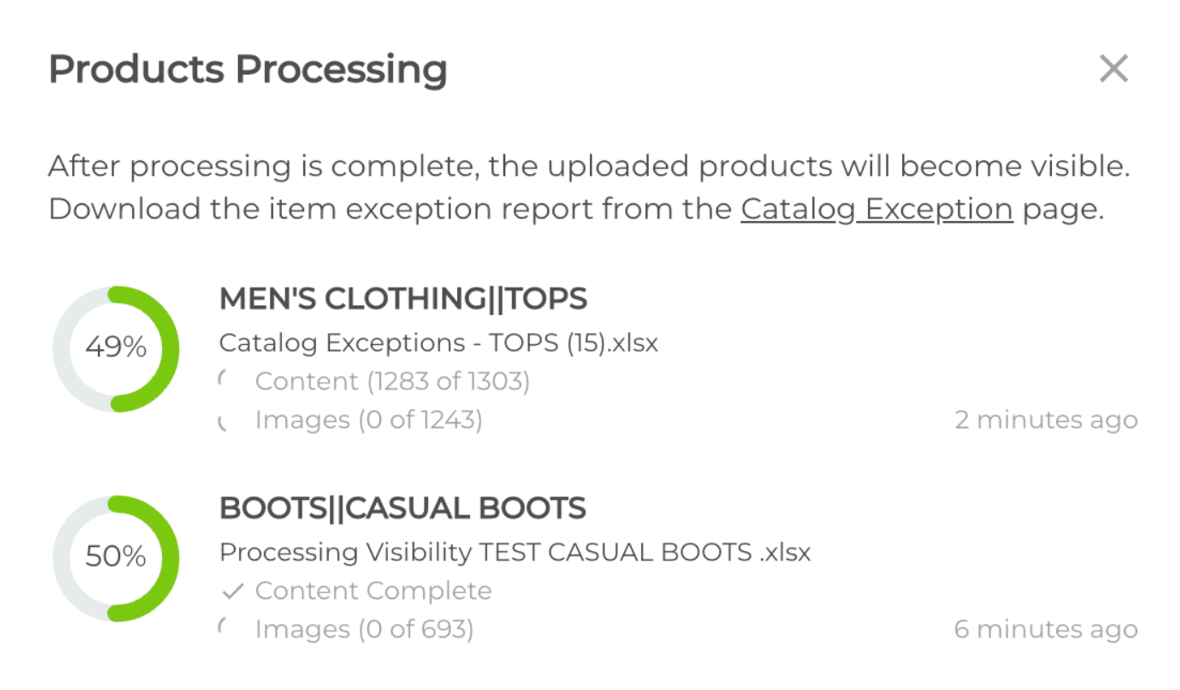Click the 49% progress ring

pyautogui.click(x=116, y=348)
